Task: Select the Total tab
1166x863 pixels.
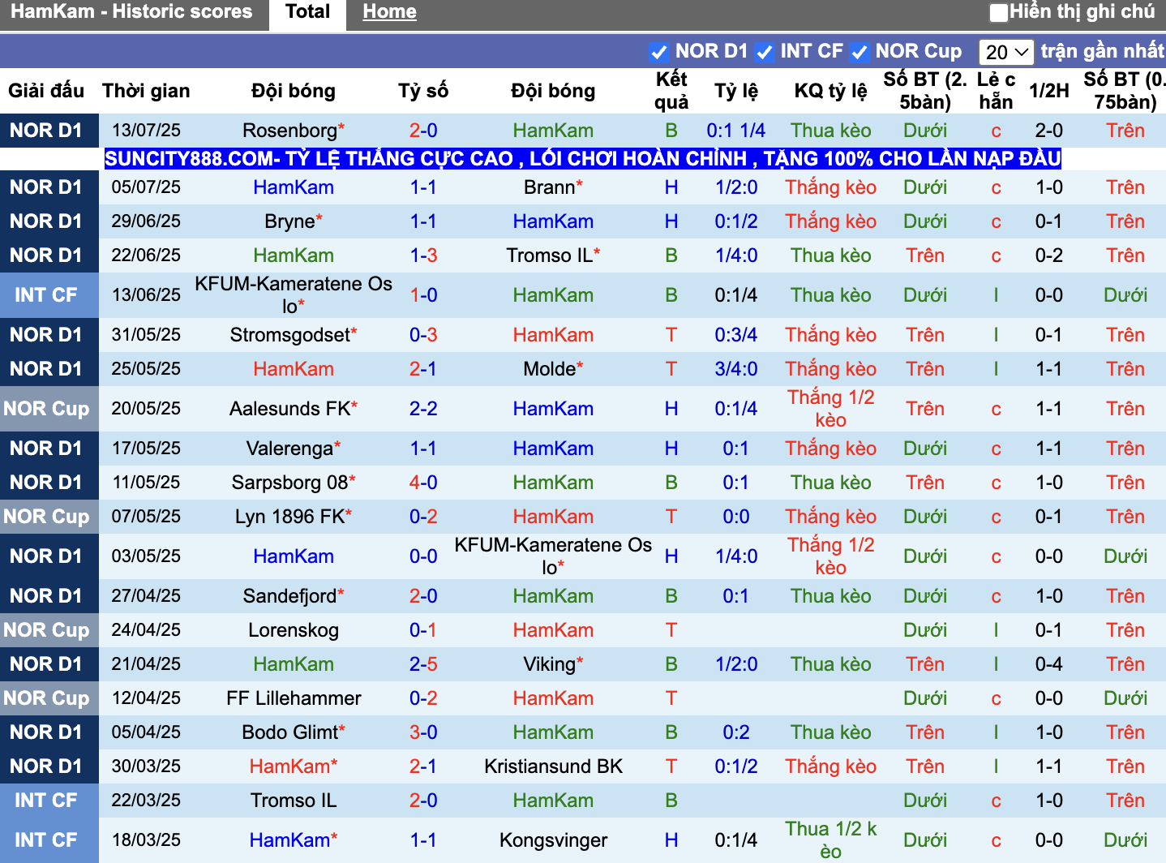Action: (307, 12)
